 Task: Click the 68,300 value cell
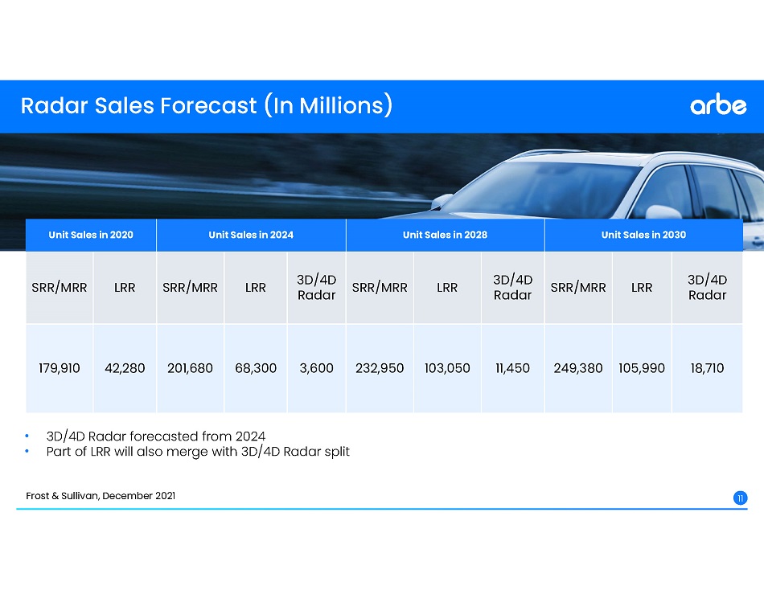click(256, 368)
